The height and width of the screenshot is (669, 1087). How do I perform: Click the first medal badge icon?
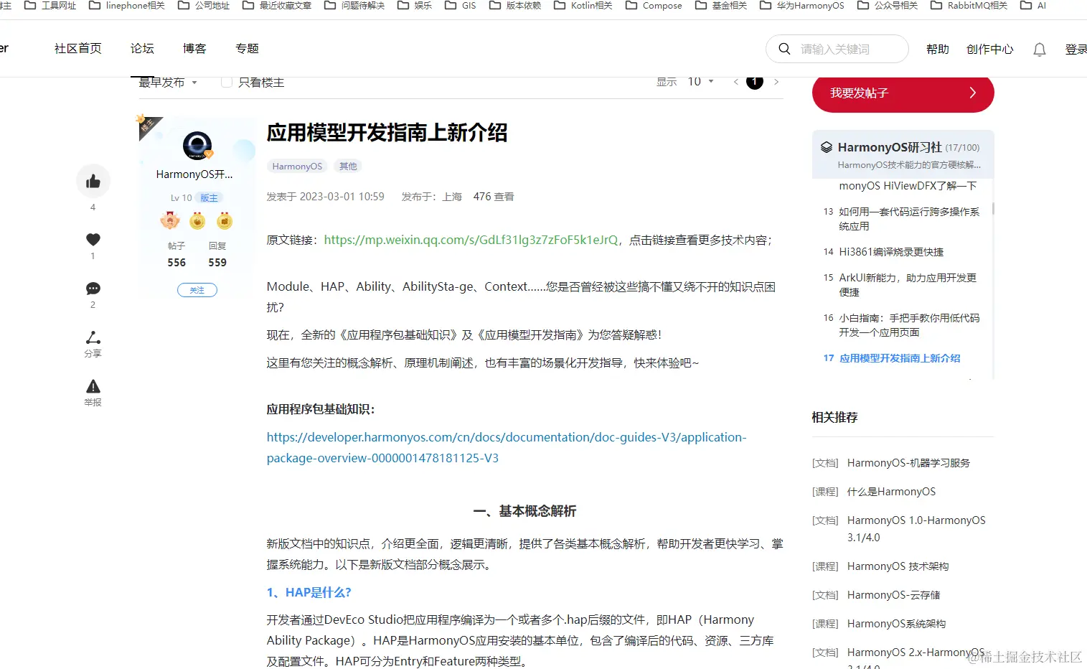(x=170, y=220)
